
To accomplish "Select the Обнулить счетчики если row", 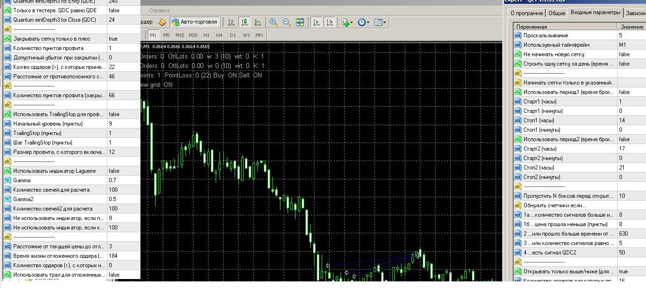I will tap(579, 205).
